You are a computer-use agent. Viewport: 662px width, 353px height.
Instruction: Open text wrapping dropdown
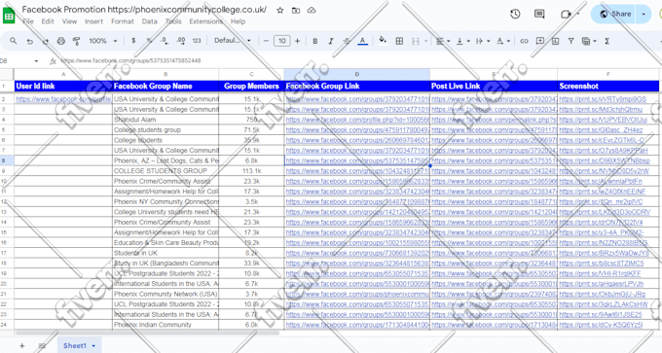[x=483, y=41]
